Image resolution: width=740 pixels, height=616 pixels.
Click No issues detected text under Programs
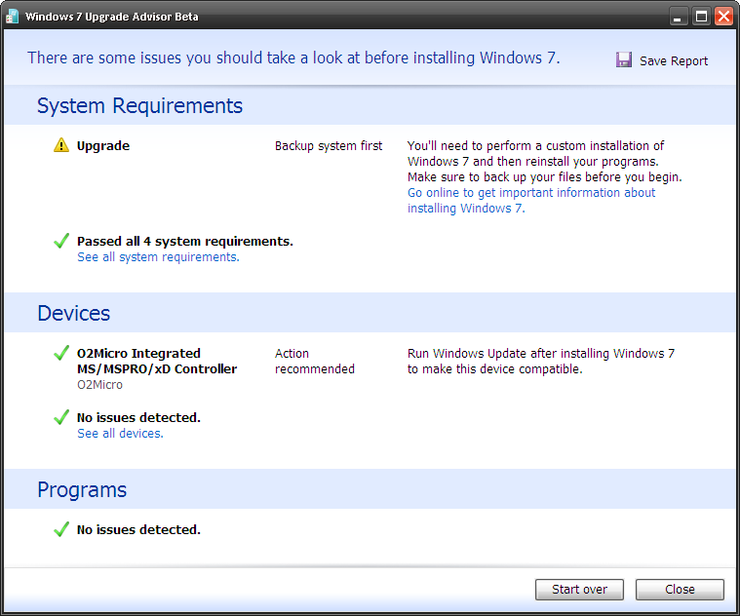(138, 530)
